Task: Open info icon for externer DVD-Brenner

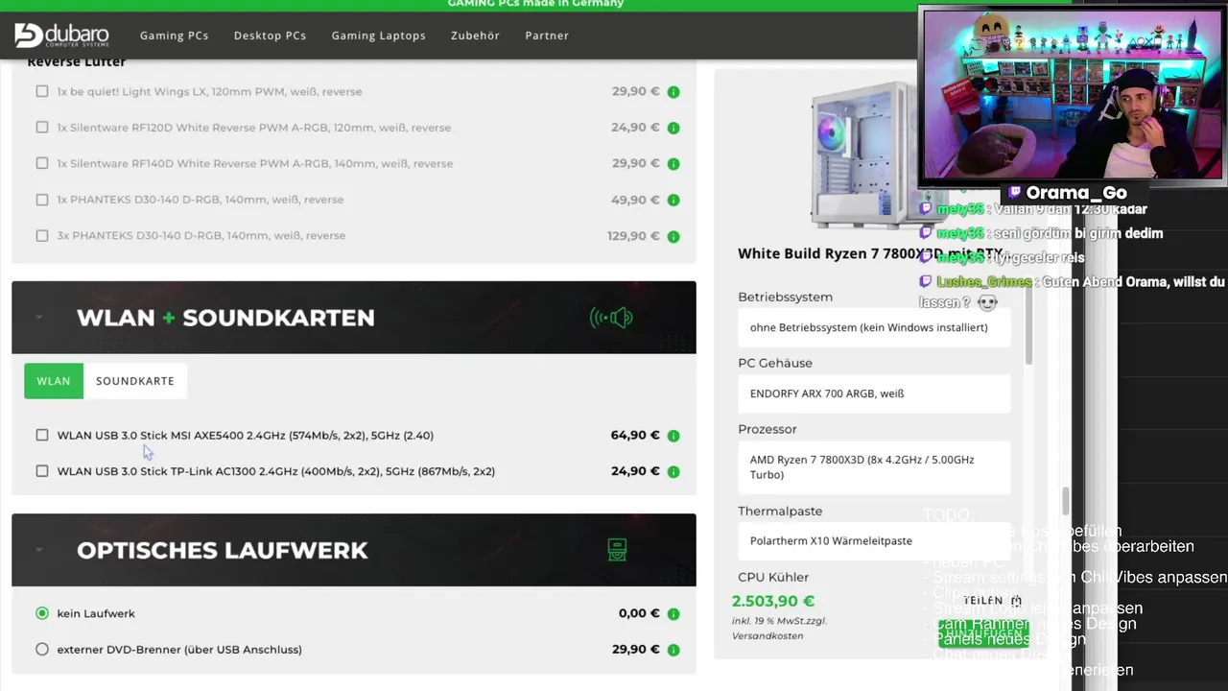Action: [x=673, y=650]
